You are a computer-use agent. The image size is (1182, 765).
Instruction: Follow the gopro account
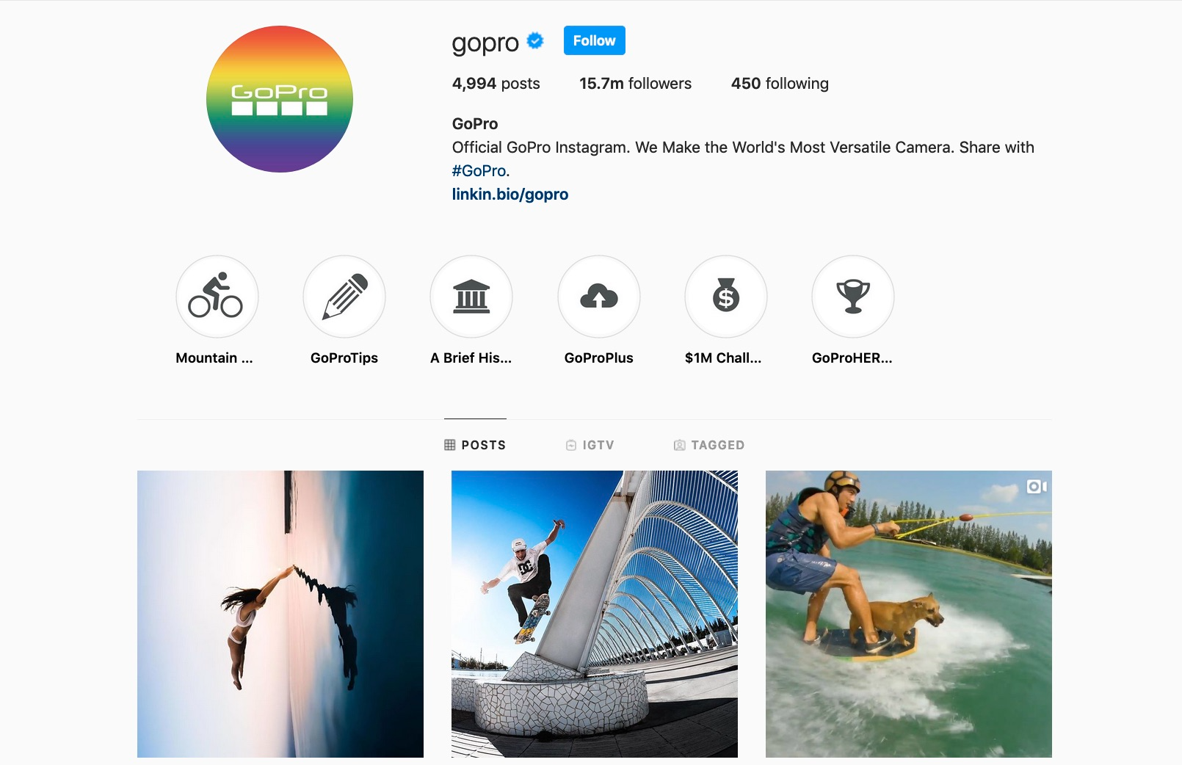point(595,40)
